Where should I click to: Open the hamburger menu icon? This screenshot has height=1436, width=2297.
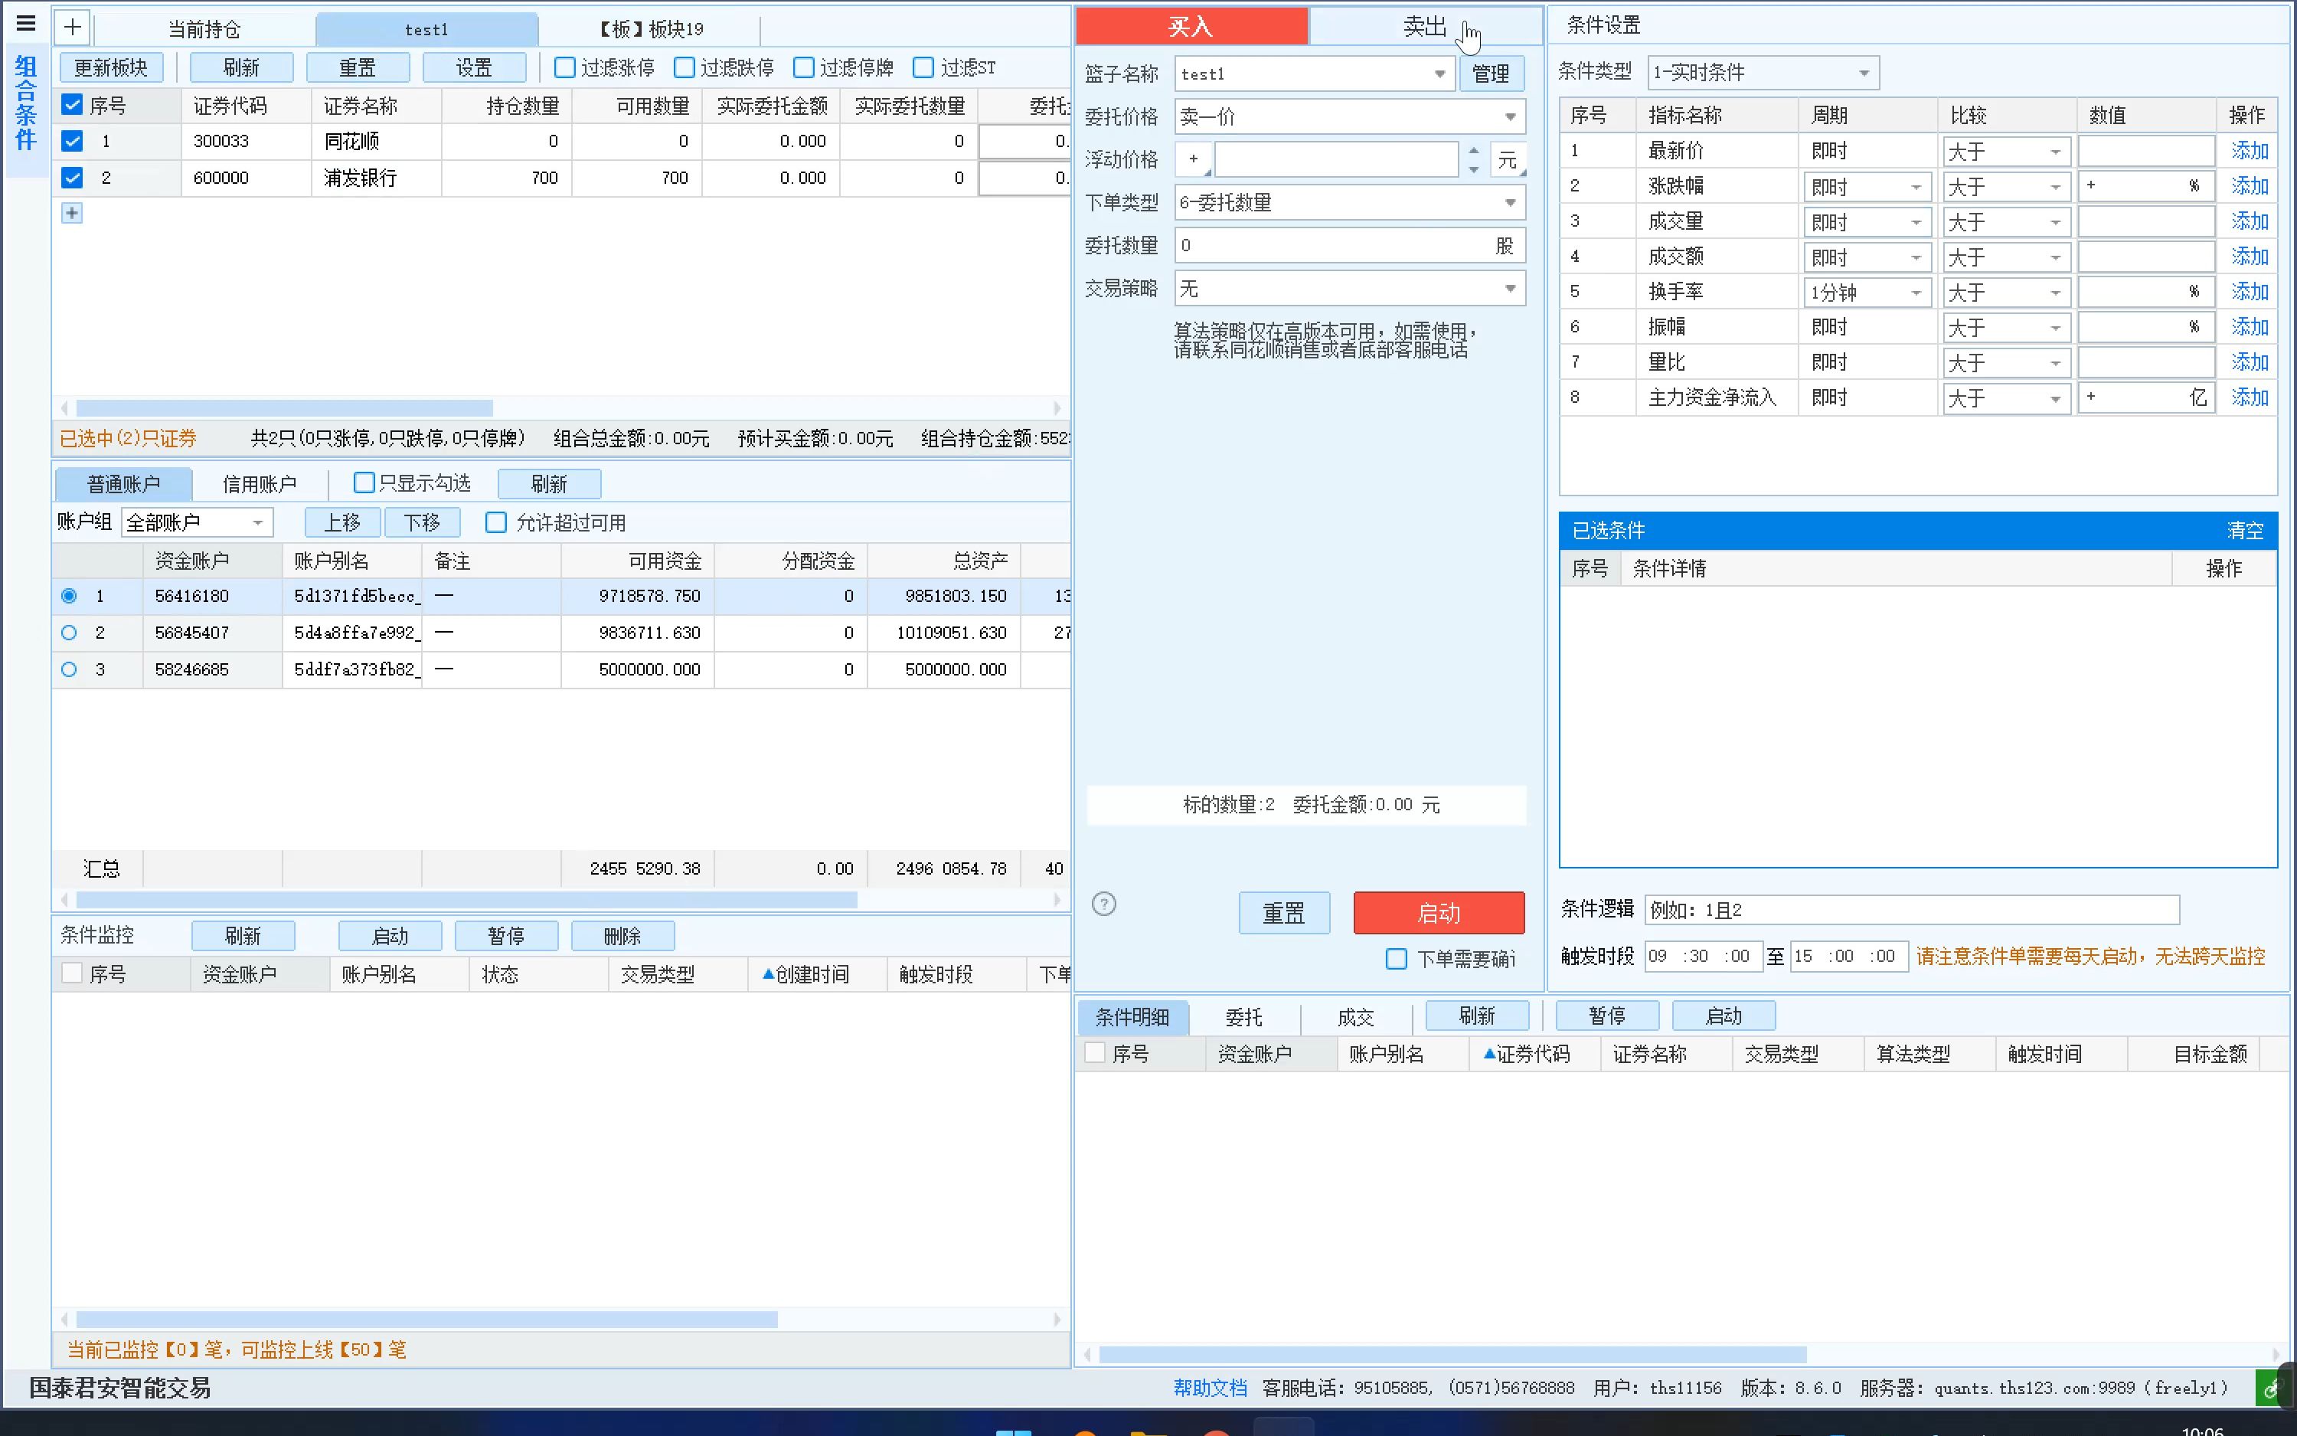tap(25, 24)
